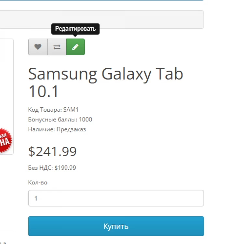This screenshot has width=244, height=244.
Task: Click the 1000 bonus points value
Action: tap(86, 119)
